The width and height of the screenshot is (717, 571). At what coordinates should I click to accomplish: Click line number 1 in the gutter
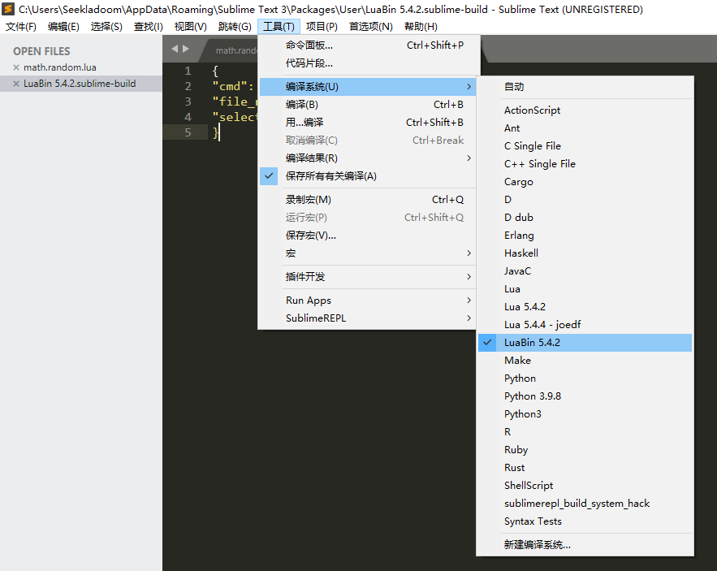tap(188, 71)
